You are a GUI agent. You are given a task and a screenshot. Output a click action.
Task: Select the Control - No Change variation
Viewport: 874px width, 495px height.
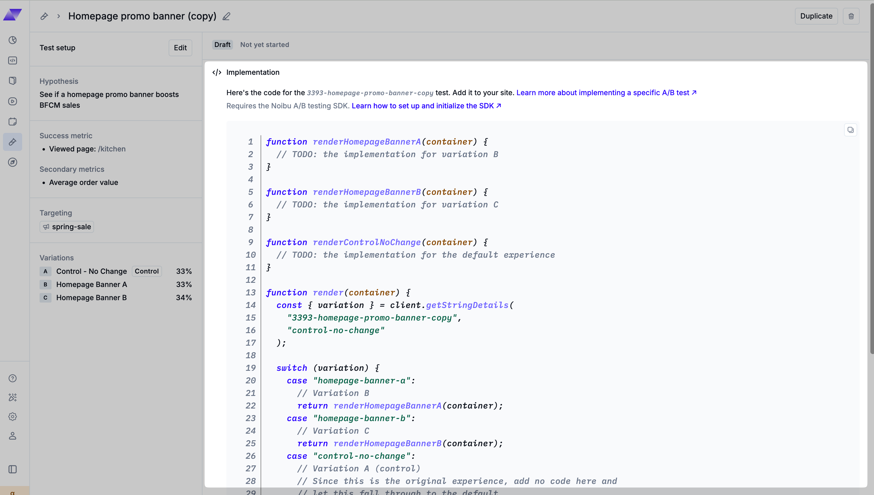[116, 271]
